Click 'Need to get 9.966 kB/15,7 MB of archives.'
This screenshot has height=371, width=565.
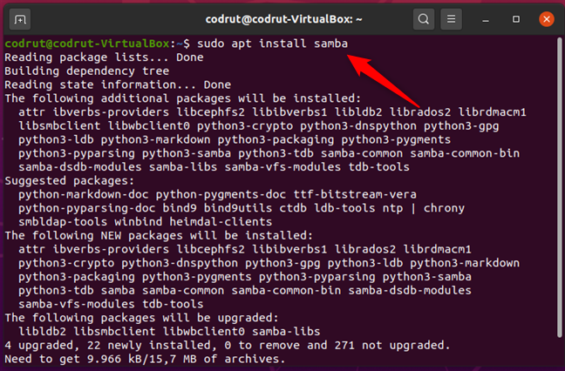(146, 359)
